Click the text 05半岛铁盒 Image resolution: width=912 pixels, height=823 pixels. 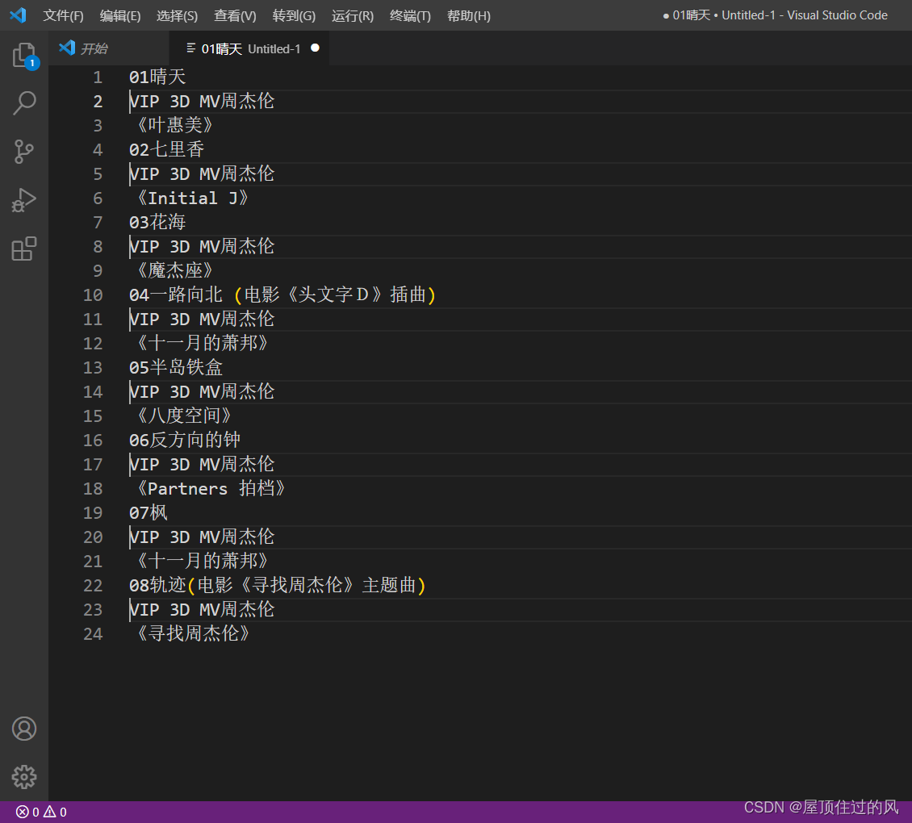tap(176, 368)
